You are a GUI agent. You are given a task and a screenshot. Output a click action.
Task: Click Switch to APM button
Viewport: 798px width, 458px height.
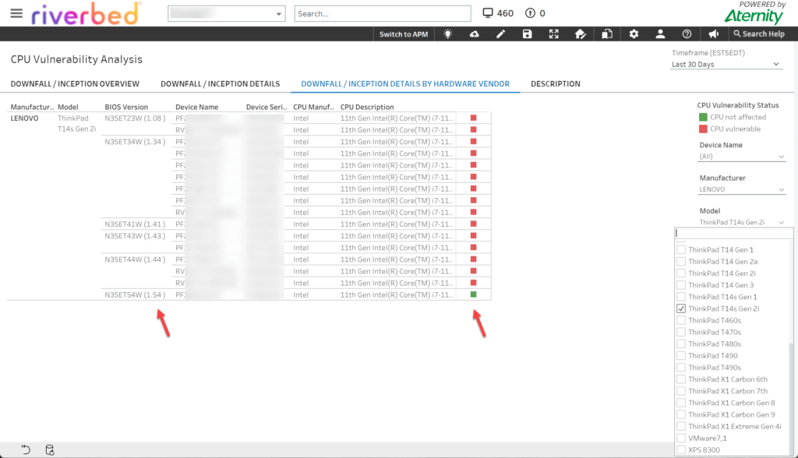[x=404, y=34]
